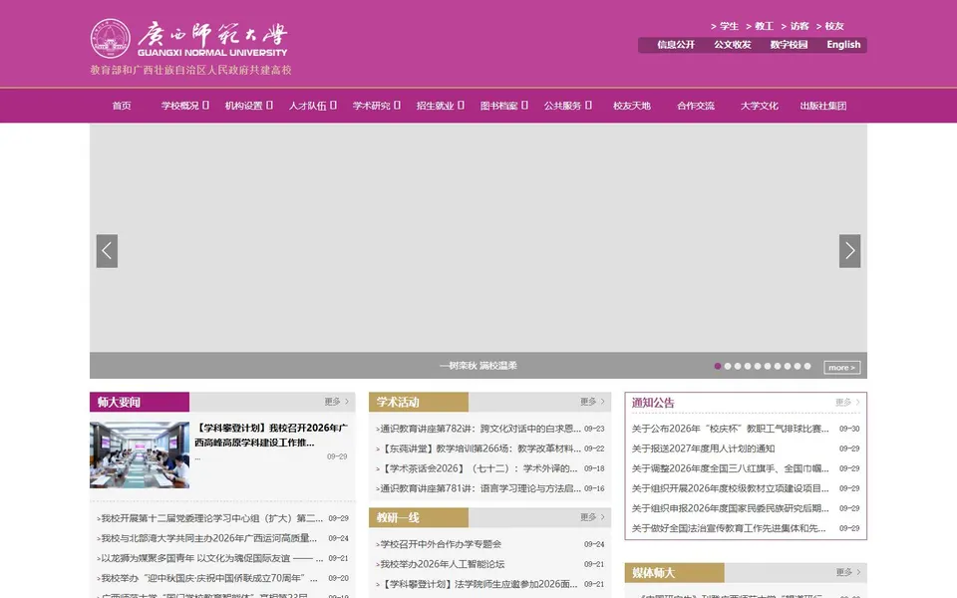Image resolution: width=957 pixels, height=598 pixels.
Task: Click the 学术活动 section header tab
Action: (x=419, y=402)
